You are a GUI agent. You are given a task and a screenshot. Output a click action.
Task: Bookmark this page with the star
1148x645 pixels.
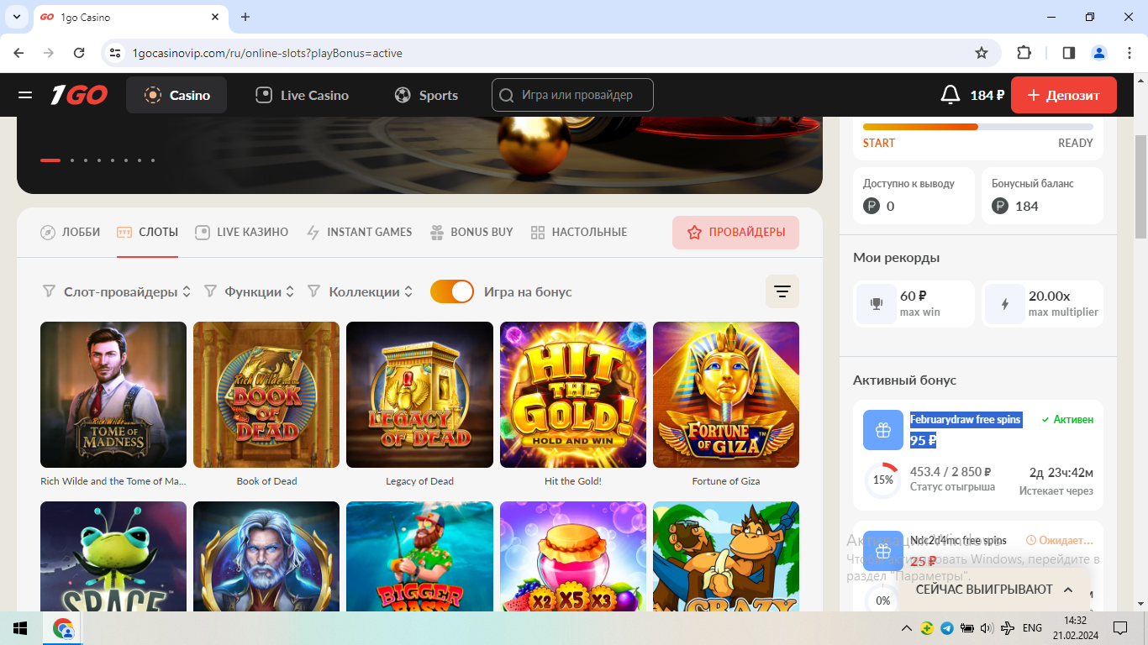click(x=982, y=53)
